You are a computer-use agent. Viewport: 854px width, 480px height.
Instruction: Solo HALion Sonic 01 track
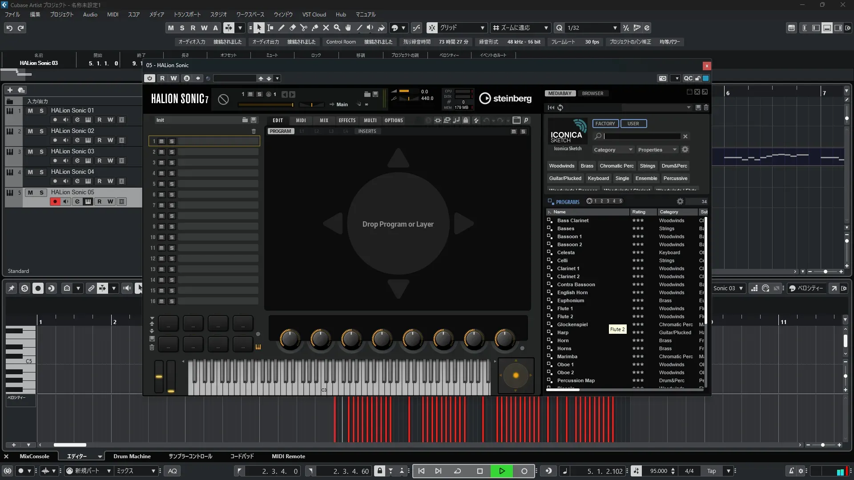point(41,111)
